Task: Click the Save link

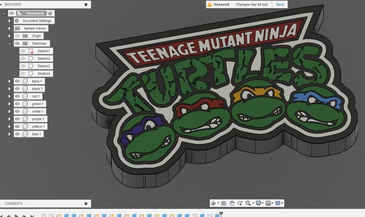Action: point(280,5)
